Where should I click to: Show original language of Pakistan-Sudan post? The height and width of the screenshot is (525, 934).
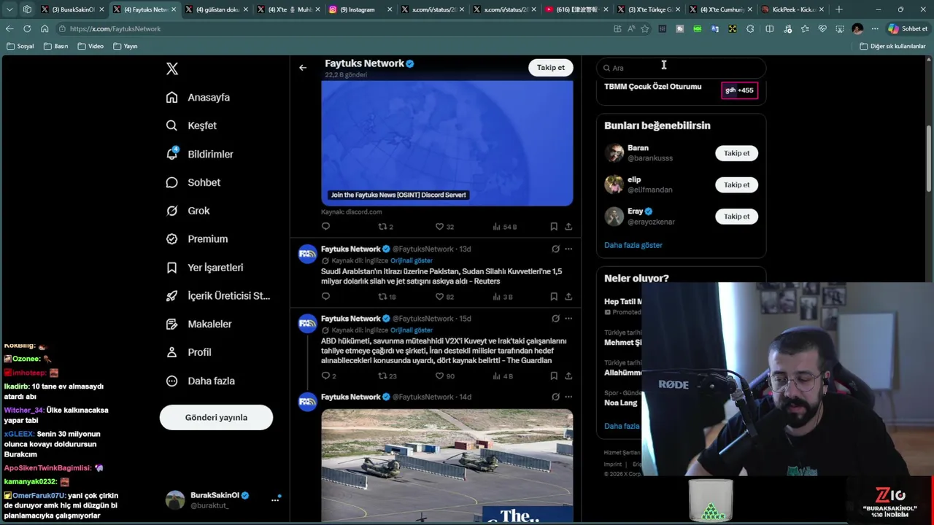pyautogui.click(x=412, y=260)
